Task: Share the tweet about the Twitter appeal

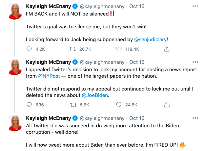Action: (x=166, y=105)
